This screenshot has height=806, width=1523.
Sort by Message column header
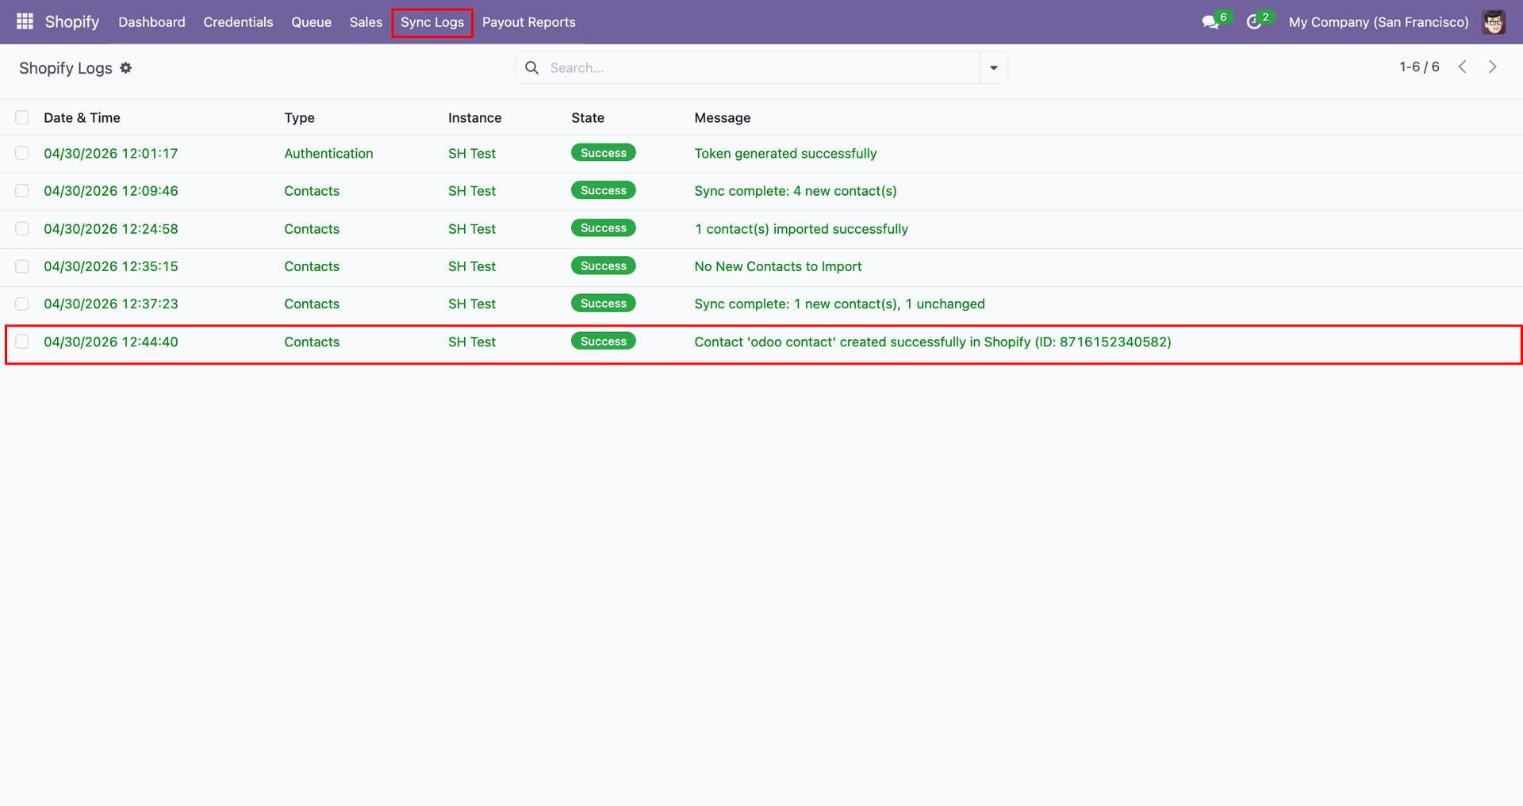point(723,117)
